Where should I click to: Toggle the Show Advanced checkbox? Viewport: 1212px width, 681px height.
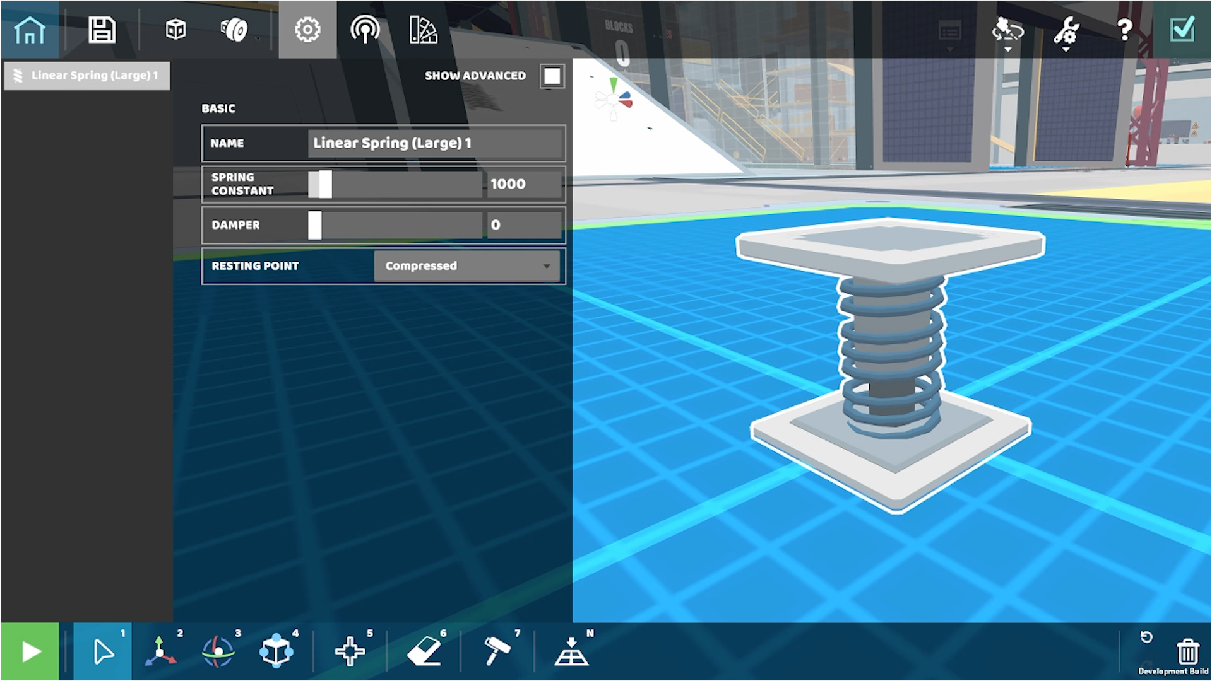point(552,76)
